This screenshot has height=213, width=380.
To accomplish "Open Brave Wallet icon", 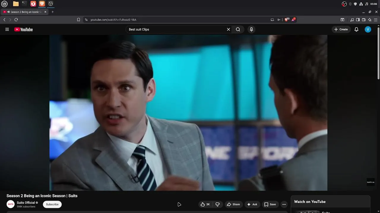I will (364, 20).
